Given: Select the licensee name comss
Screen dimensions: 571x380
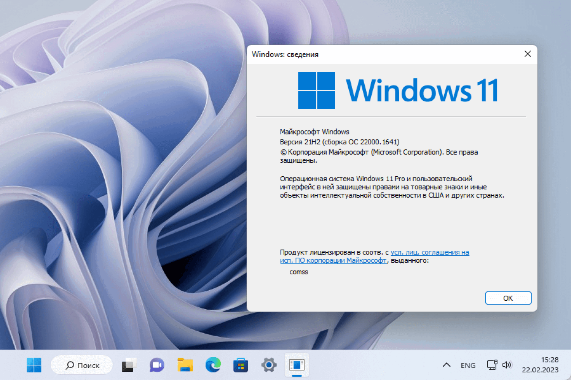Looking at the screenshot, I should coord(298,272).
